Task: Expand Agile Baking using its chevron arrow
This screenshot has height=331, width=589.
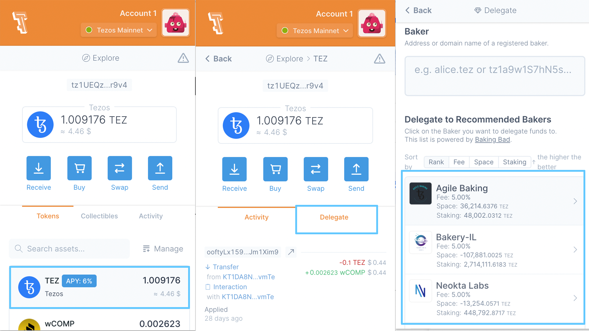Action: tap(575, 201)
